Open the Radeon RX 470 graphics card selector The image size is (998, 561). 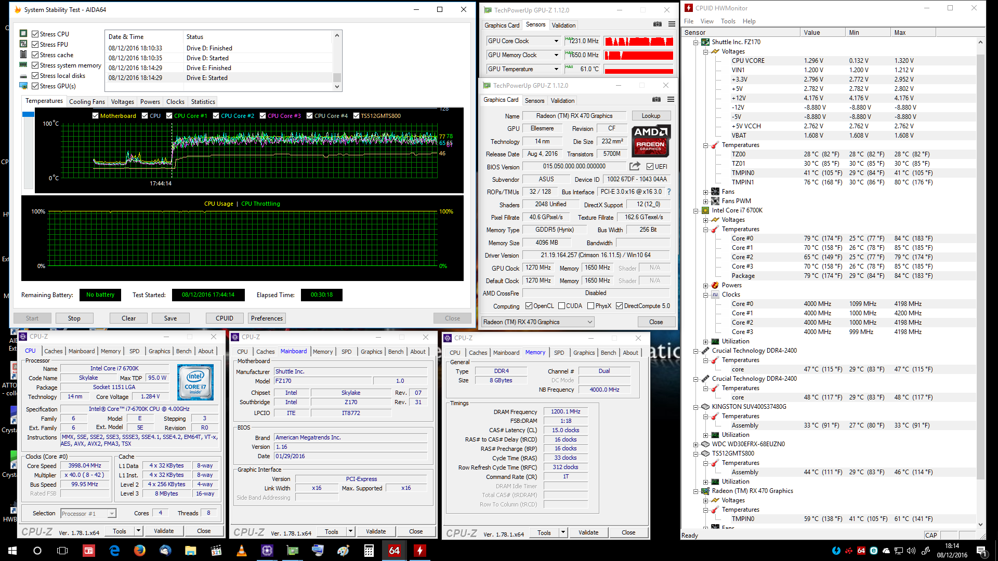click(x=537, y=322)
